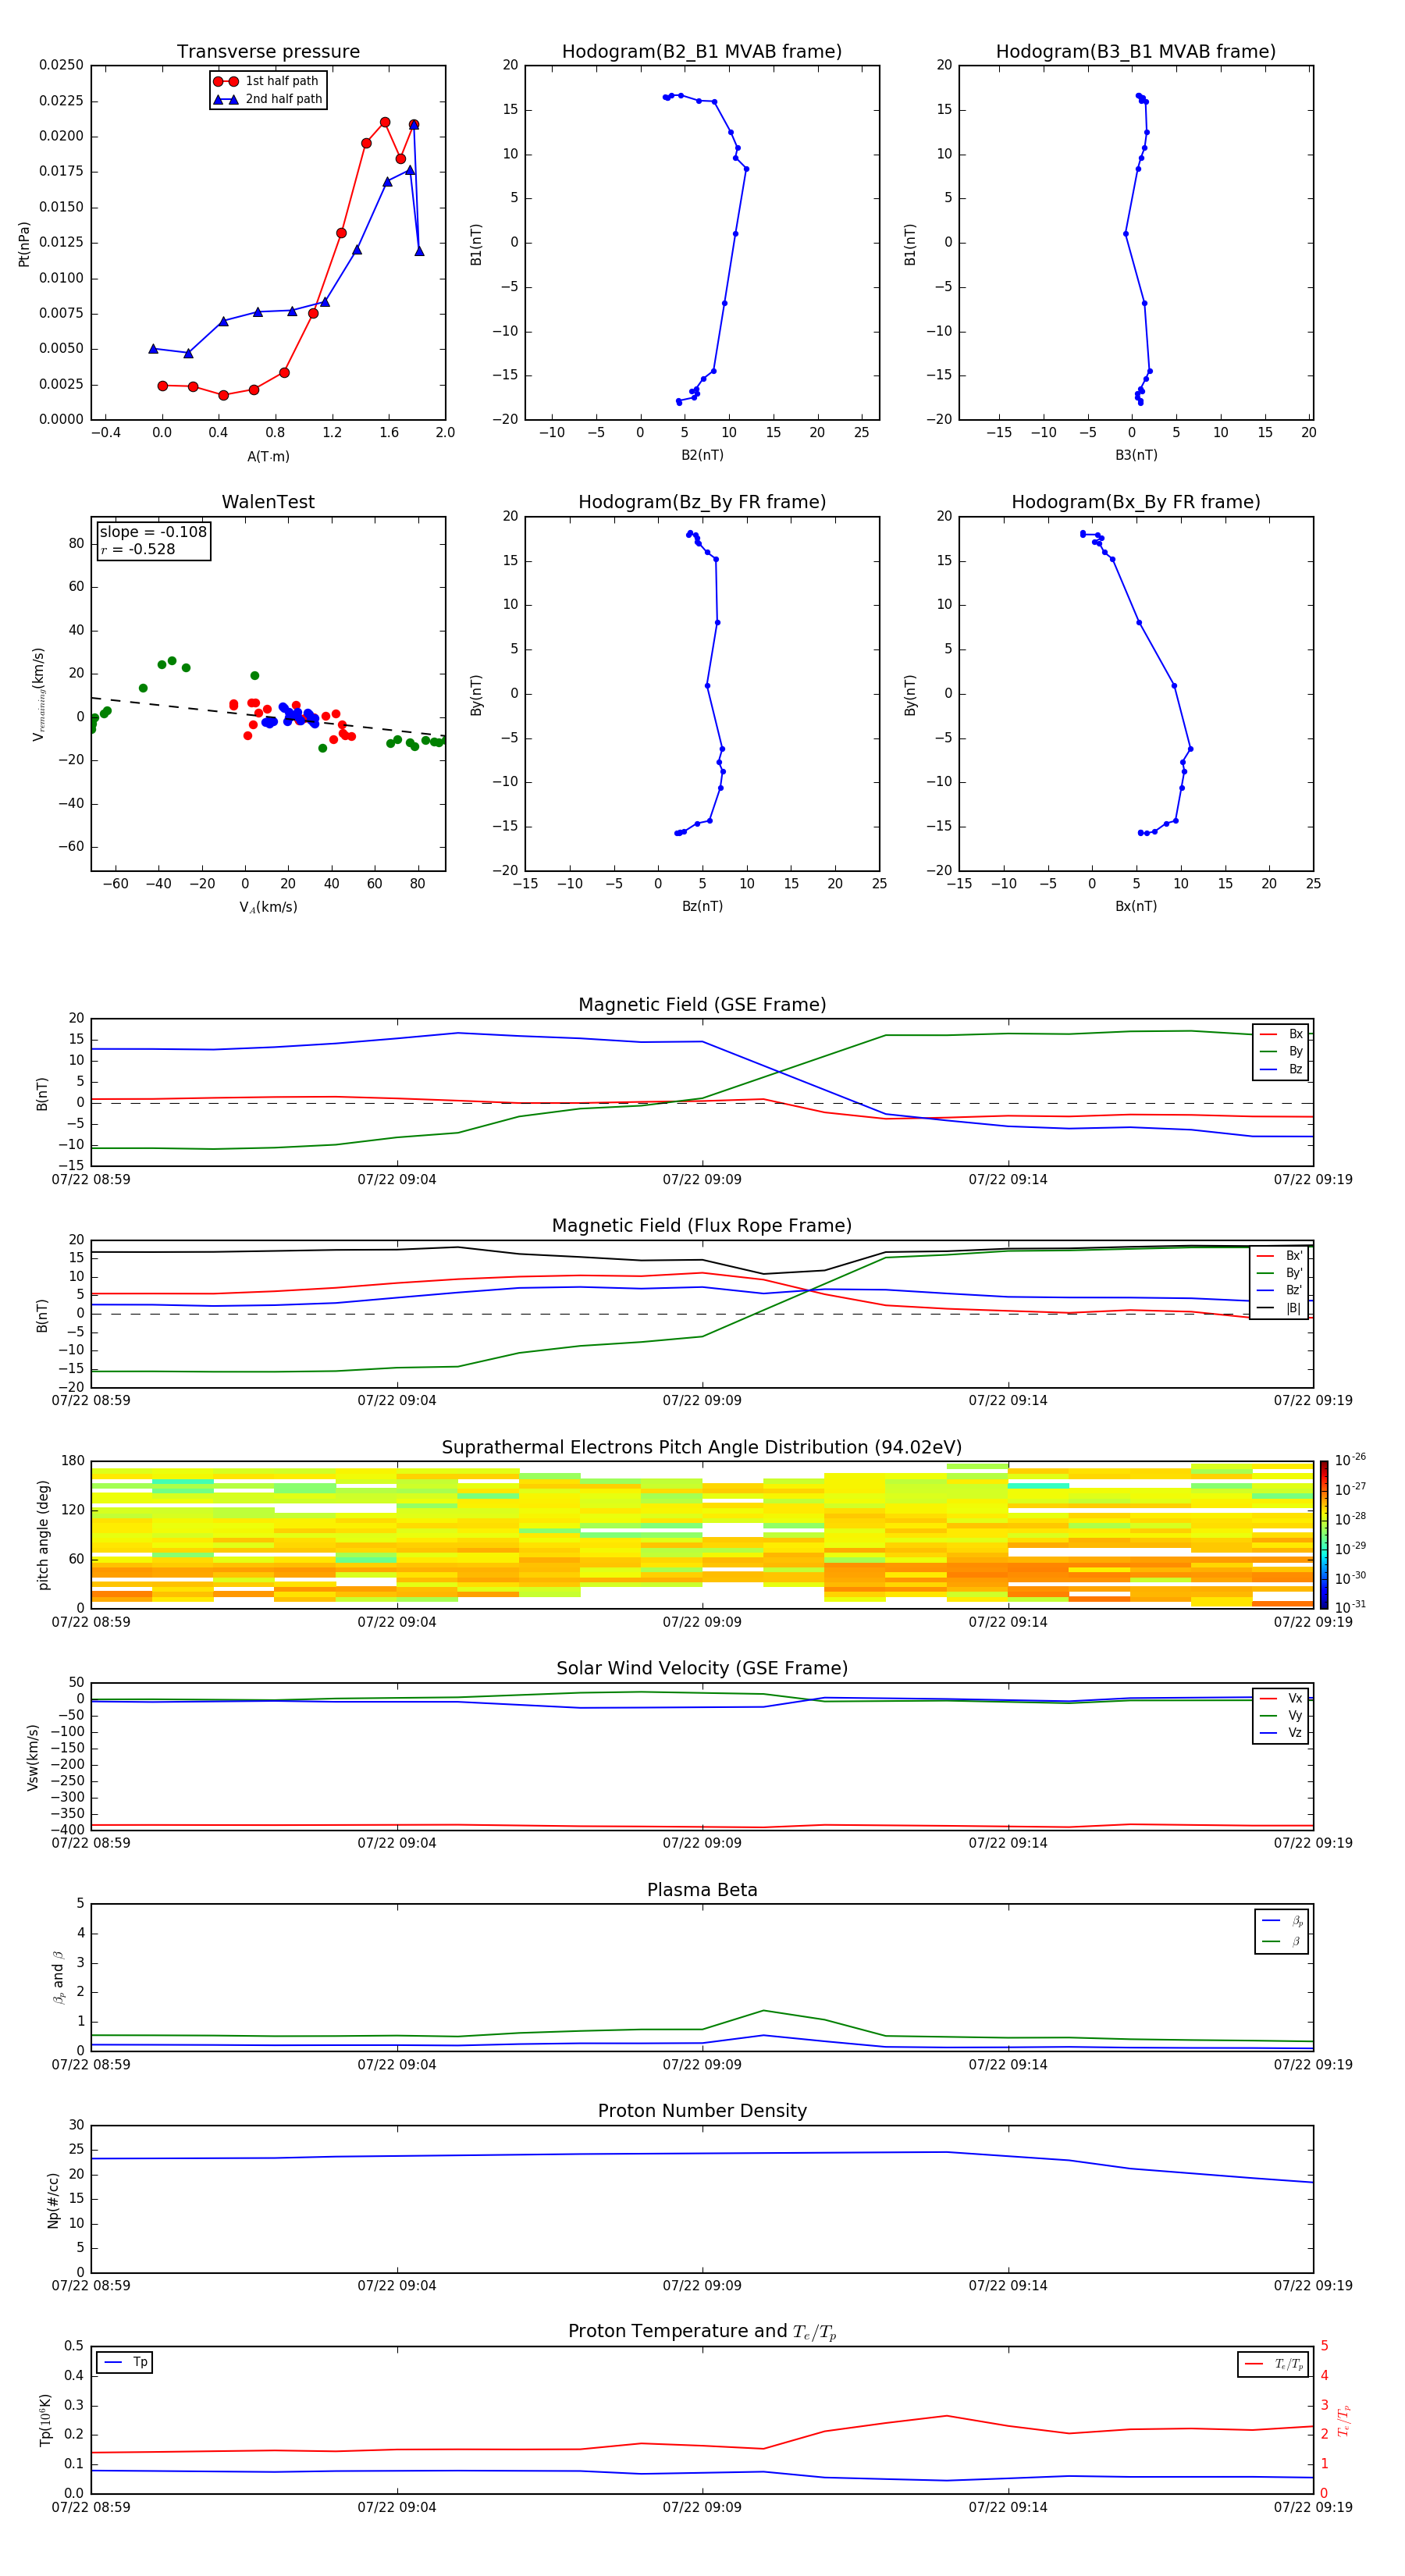Image resolution: width=1405 pixels, height=2576 pixels.
Task: Click the green β legend entry in Plasma Beta
Action: 1282,1942
